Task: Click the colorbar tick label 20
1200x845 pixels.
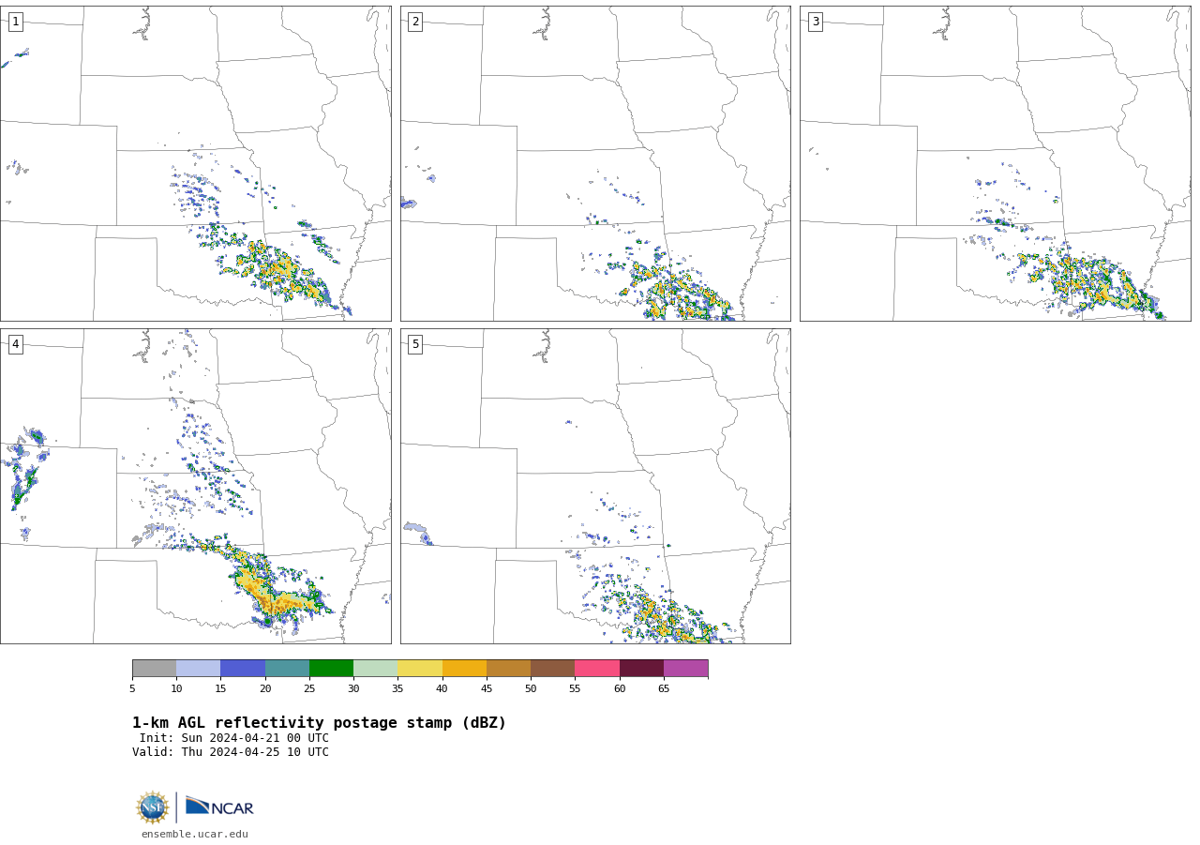Action: [x=265, y=689]
